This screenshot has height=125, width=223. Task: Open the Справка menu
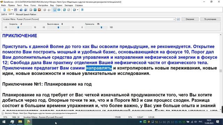pos(79,6)
